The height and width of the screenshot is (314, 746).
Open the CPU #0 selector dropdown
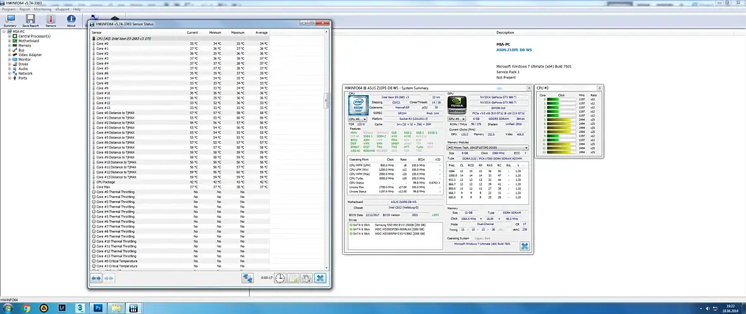coord(358,119)
